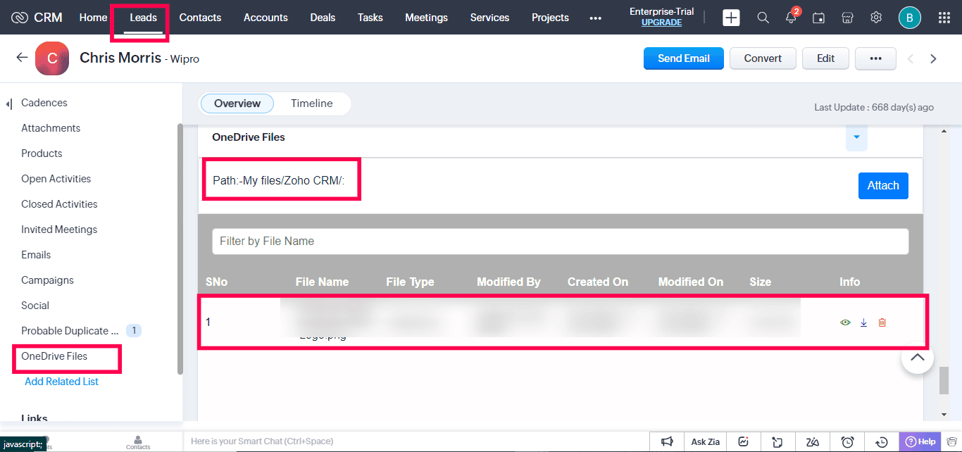Click the Edit button
The width and height of the screenshot is (962, 452).
coord(825,58)
